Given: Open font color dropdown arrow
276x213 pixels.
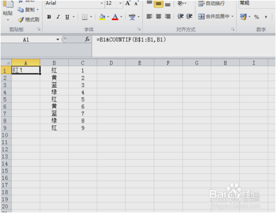Looking at the screenshot, I should tap(121, 17).
